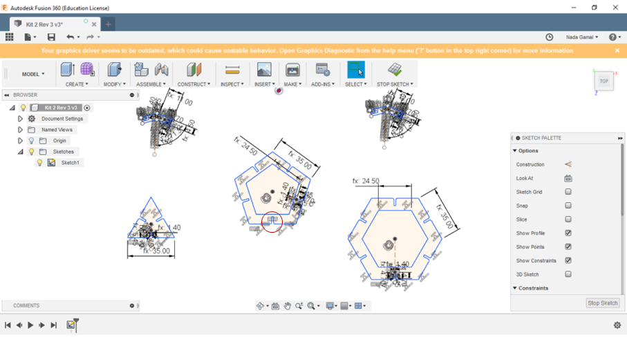Add a new document tab
This screenshot has height=339, width=627.
tap(108, 24)
